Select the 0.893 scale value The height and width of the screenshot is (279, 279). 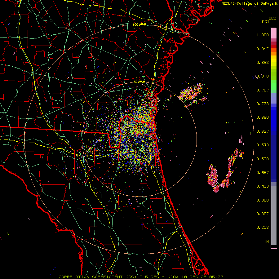pyautogui.click(x=263, y=62)
